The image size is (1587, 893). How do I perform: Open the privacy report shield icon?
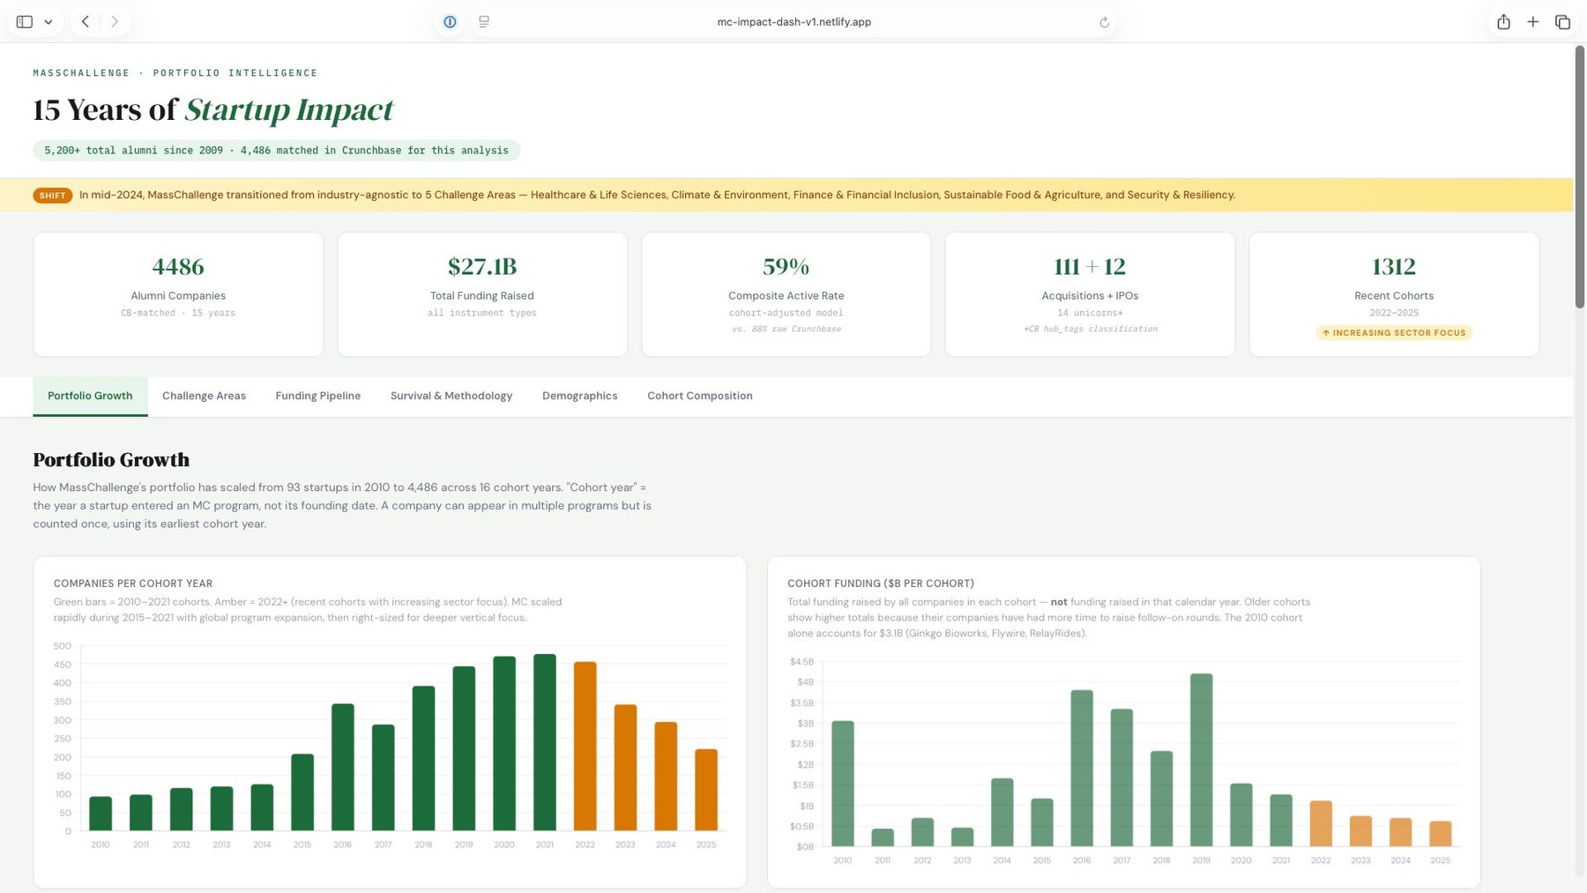click(450, 22)
